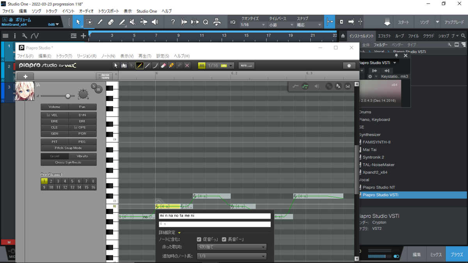
Task: Select the Studio One arrow tool
Action: 78,22
